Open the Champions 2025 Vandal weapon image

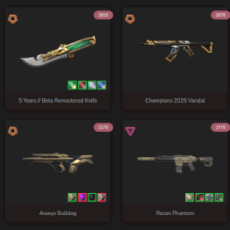pyautogui.click(x=175, y=51)
